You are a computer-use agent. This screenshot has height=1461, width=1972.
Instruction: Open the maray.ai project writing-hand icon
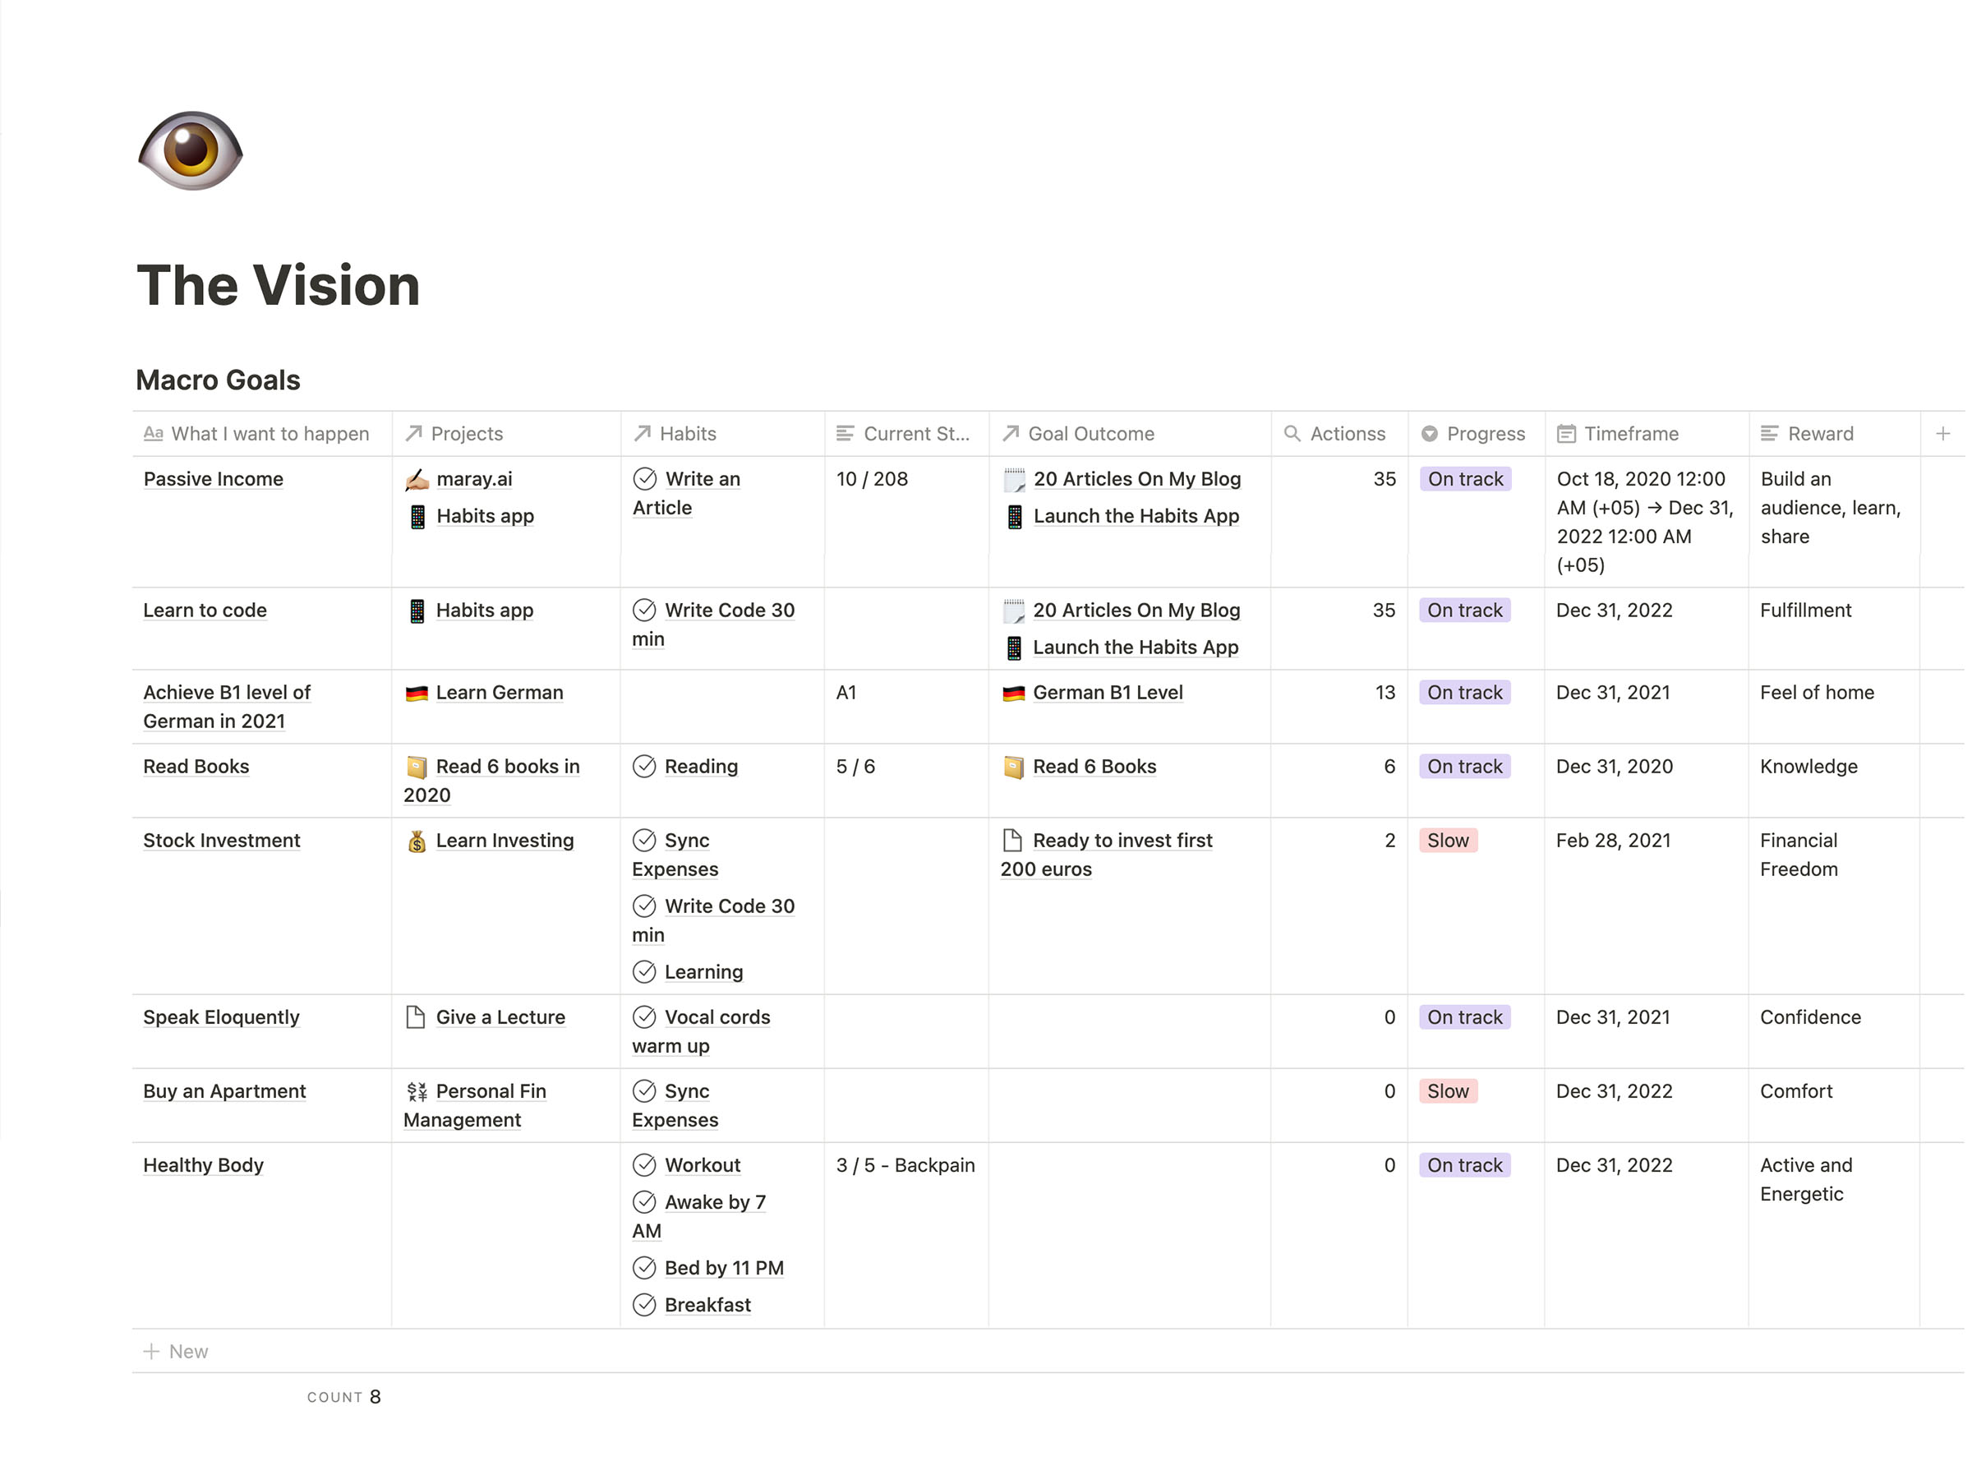pyautogui.click(x=417, y=479)
